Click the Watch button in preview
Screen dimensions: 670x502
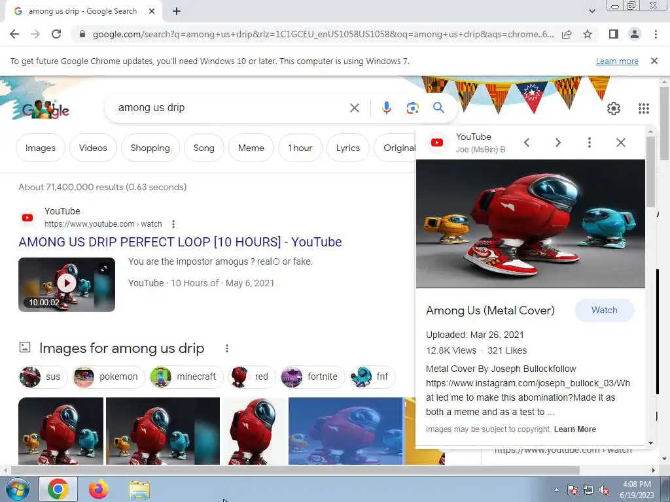604,310
